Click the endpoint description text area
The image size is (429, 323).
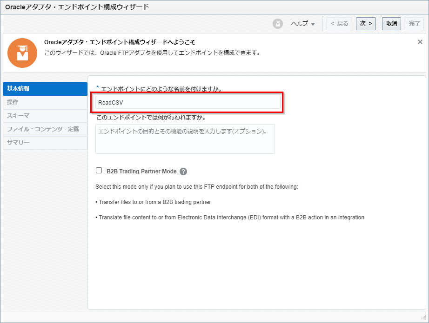tap(185, 138)
